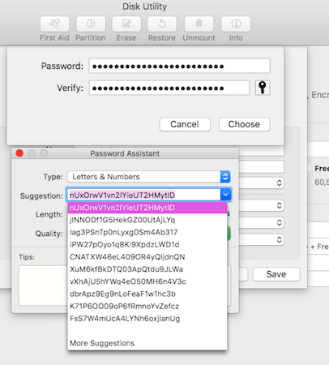Open the Info toolbar icon
The width and height of the screenshot is (329, 365).
[236, 24]
